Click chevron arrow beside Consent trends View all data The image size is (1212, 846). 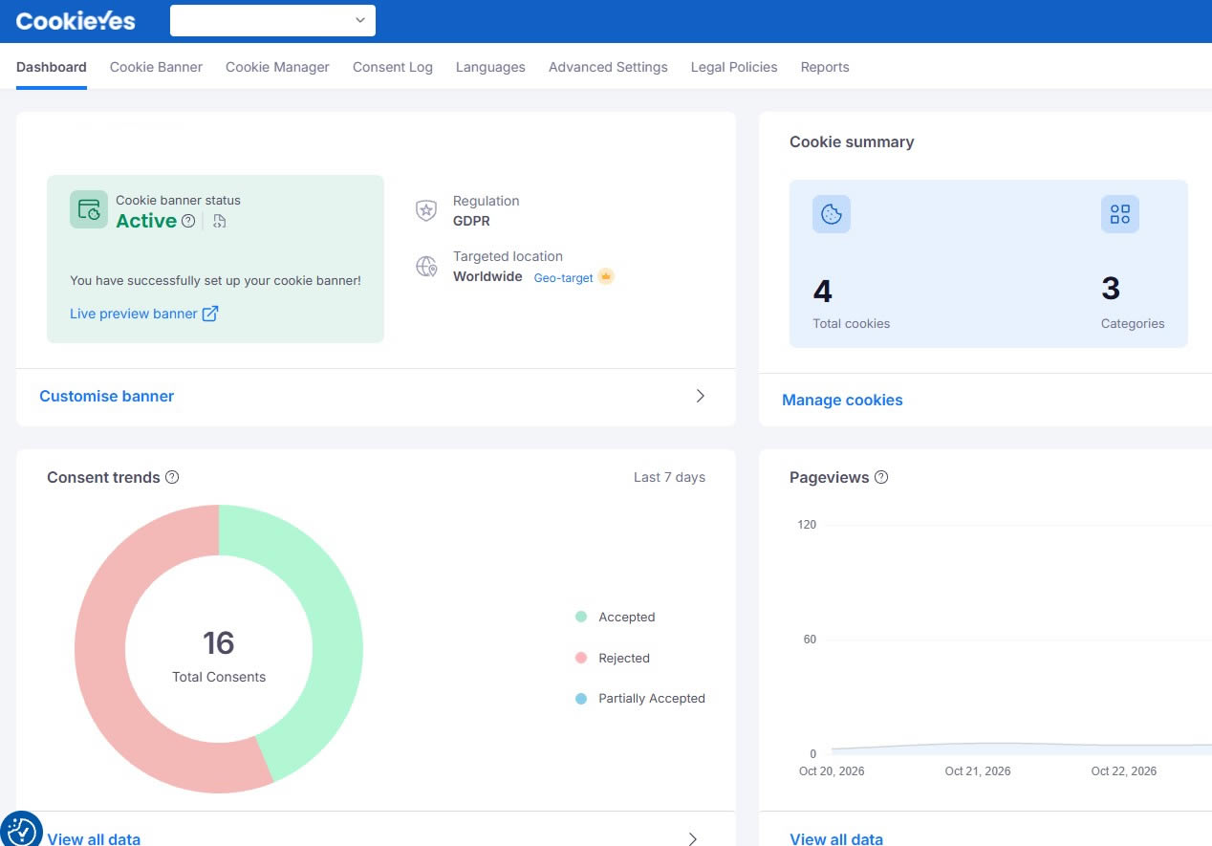click(x=693, y=838)
